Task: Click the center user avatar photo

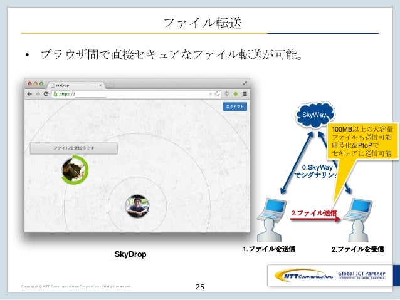Action: point(137,206)
